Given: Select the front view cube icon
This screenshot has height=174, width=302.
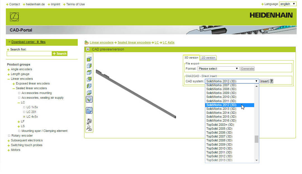Looking at the screenshot, I should 89,59.
